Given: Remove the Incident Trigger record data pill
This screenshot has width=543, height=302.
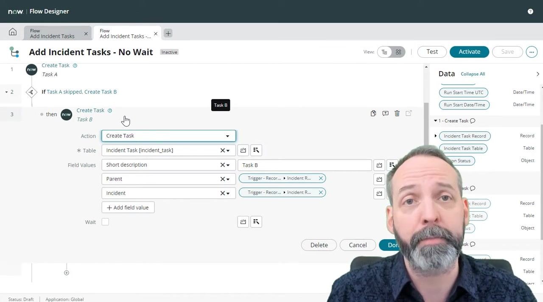Looking at the screenshot, I should 321,192.
